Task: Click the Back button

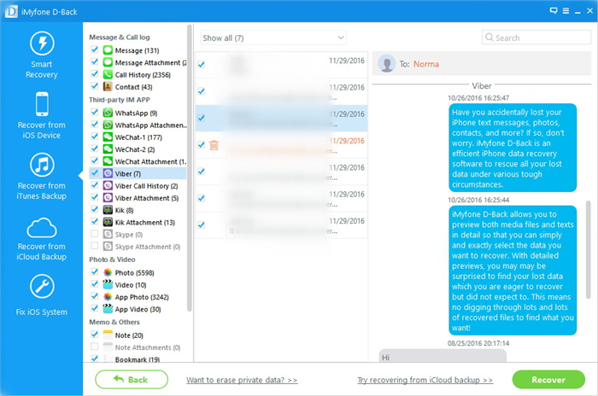Action: pos(132,379)
